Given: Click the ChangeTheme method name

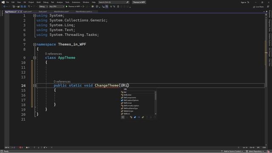Looking at the screenshot, I should [107, 85].
